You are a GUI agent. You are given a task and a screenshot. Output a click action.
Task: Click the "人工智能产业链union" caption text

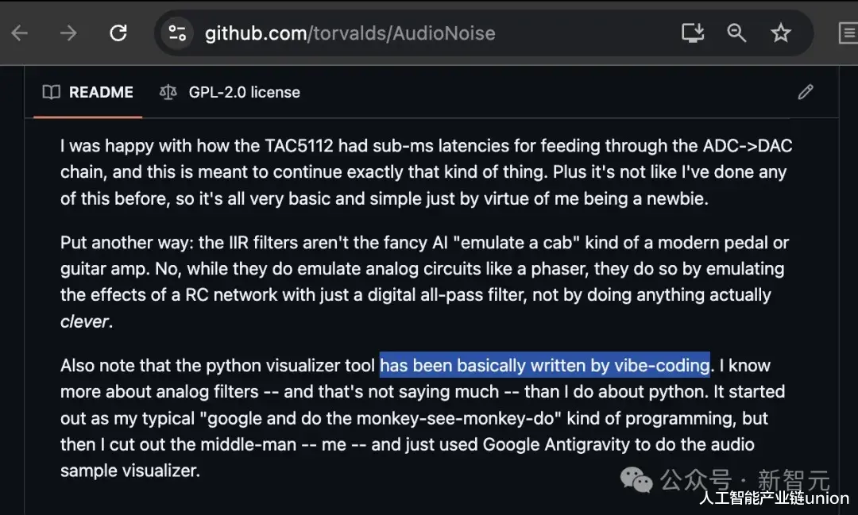[774, 499]
